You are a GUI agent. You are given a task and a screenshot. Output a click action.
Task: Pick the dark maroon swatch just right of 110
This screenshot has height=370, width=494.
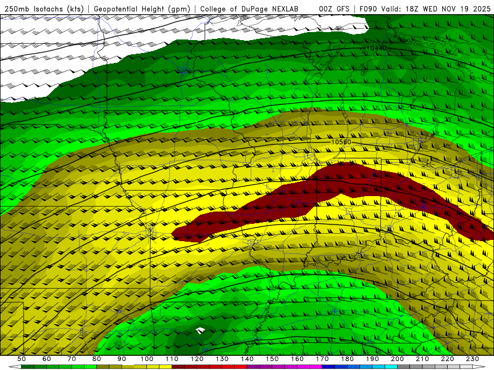click(x=178, y=367)
